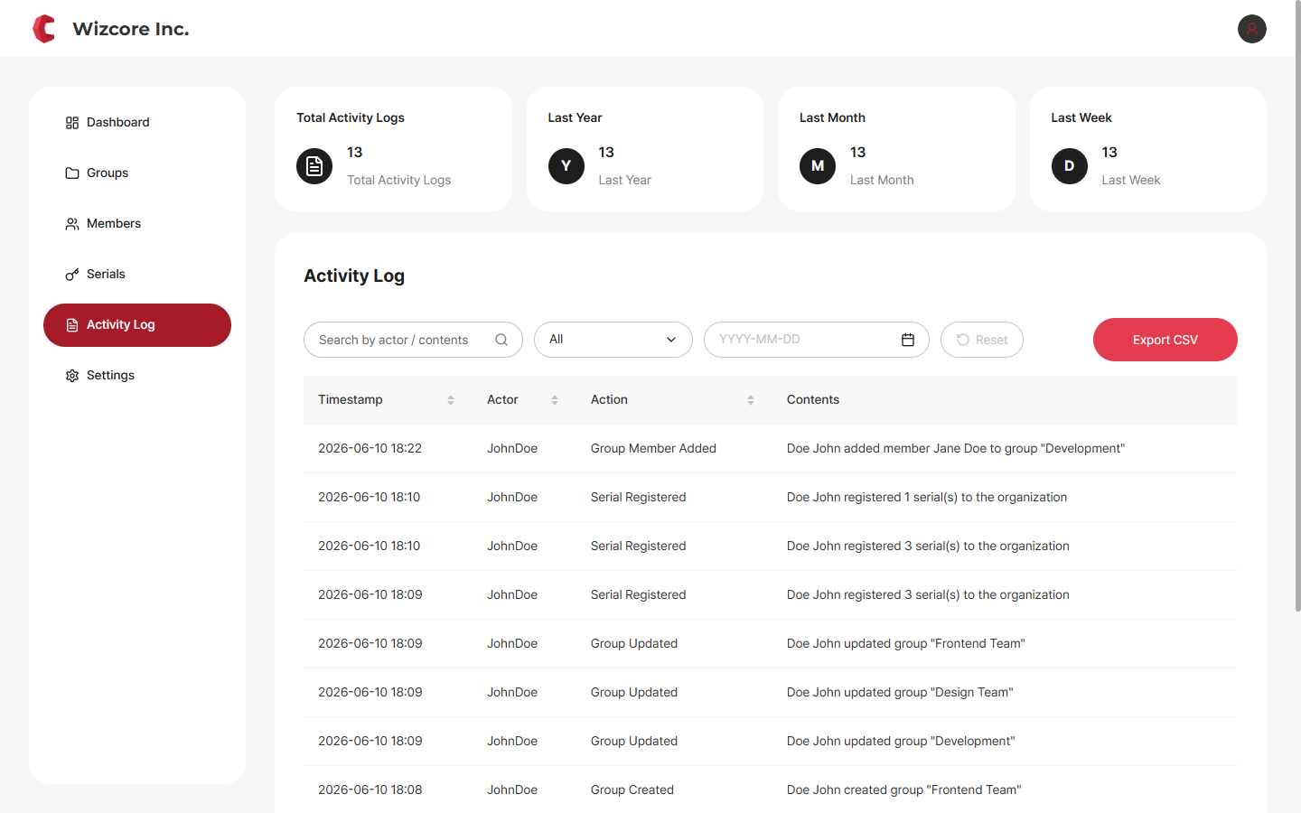Click the Reset filters button
Image resolution: width=1301 pixels, height=813 pixels.
point(982,340)
